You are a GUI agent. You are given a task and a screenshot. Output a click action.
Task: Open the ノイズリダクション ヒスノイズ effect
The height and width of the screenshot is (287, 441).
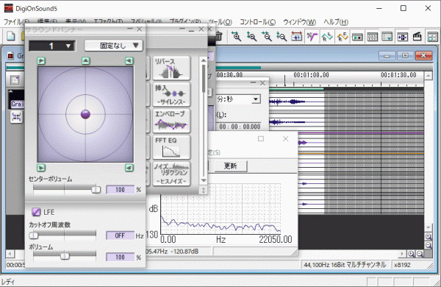pyautogui.click(x=171, y=174)
